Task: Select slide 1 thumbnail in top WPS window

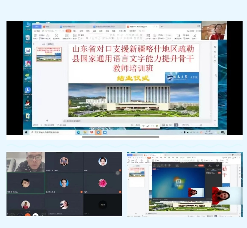Action: [x=49, y=54]
